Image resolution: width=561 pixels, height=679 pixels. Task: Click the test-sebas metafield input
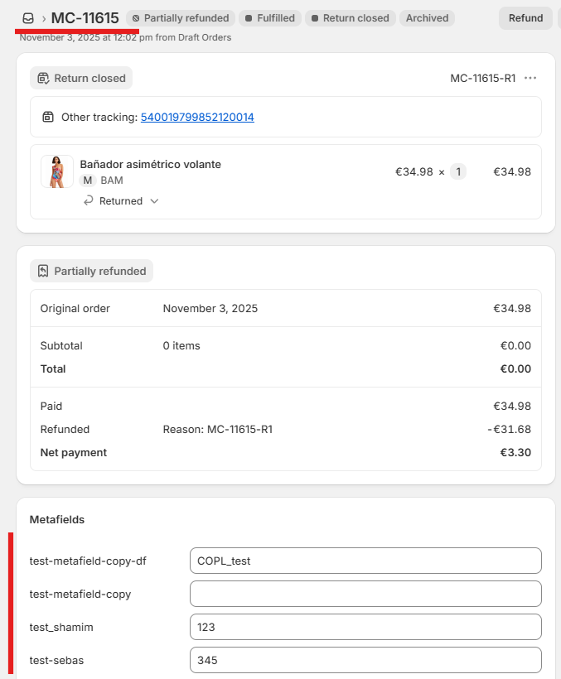365,660
